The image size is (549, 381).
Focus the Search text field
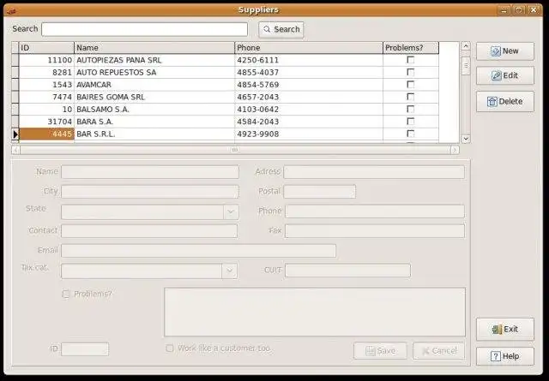pos(144,29)
